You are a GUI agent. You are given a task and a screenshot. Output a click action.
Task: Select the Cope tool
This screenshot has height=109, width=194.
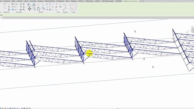(15, 4)
